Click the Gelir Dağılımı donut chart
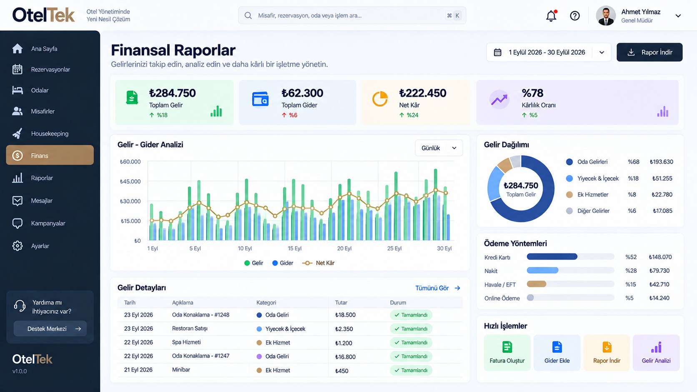Viewport: 697px width, 392px height. pos(521,189)
